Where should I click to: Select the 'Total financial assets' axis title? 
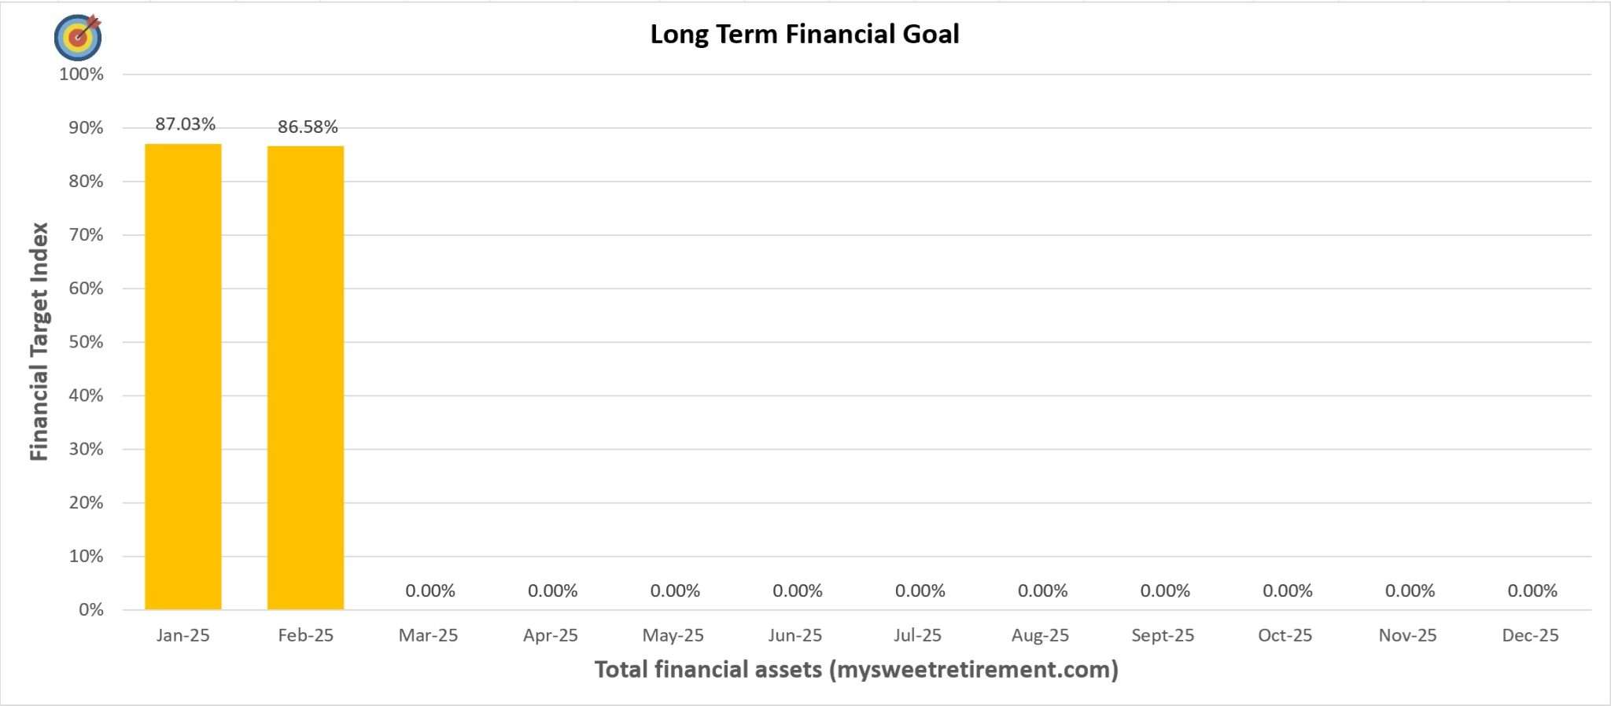856,669
